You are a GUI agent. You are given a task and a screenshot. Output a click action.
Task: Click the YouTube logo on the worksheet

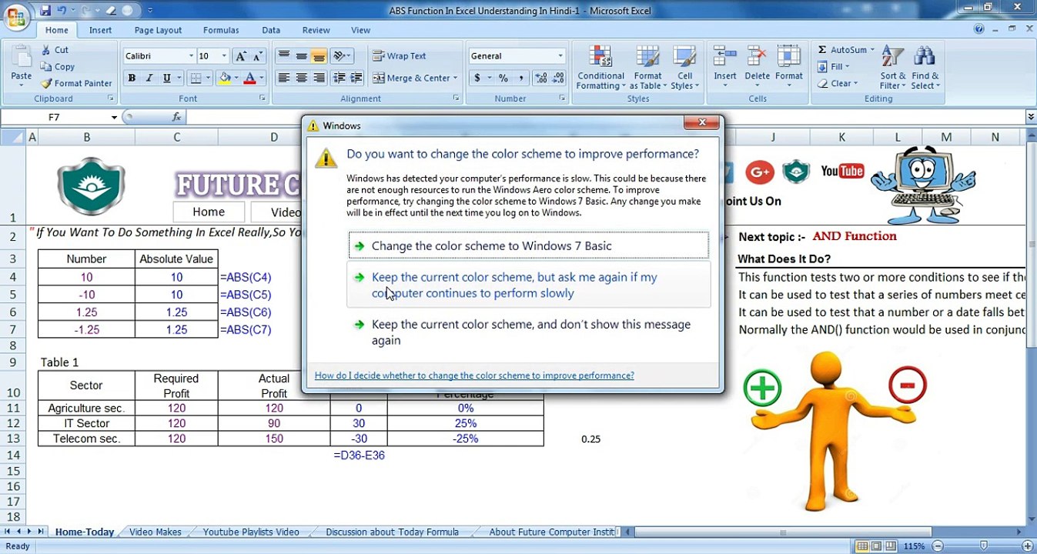coord(842,171)
